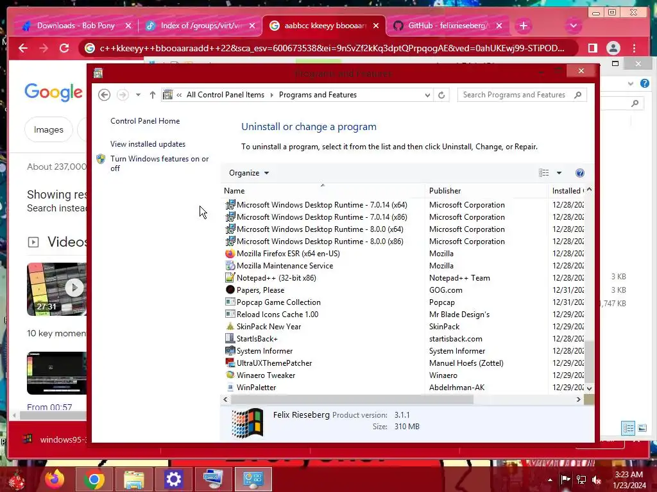Click the Control Panel taskbar icon
Screen dimensions: 657x492
coord(253,479)
